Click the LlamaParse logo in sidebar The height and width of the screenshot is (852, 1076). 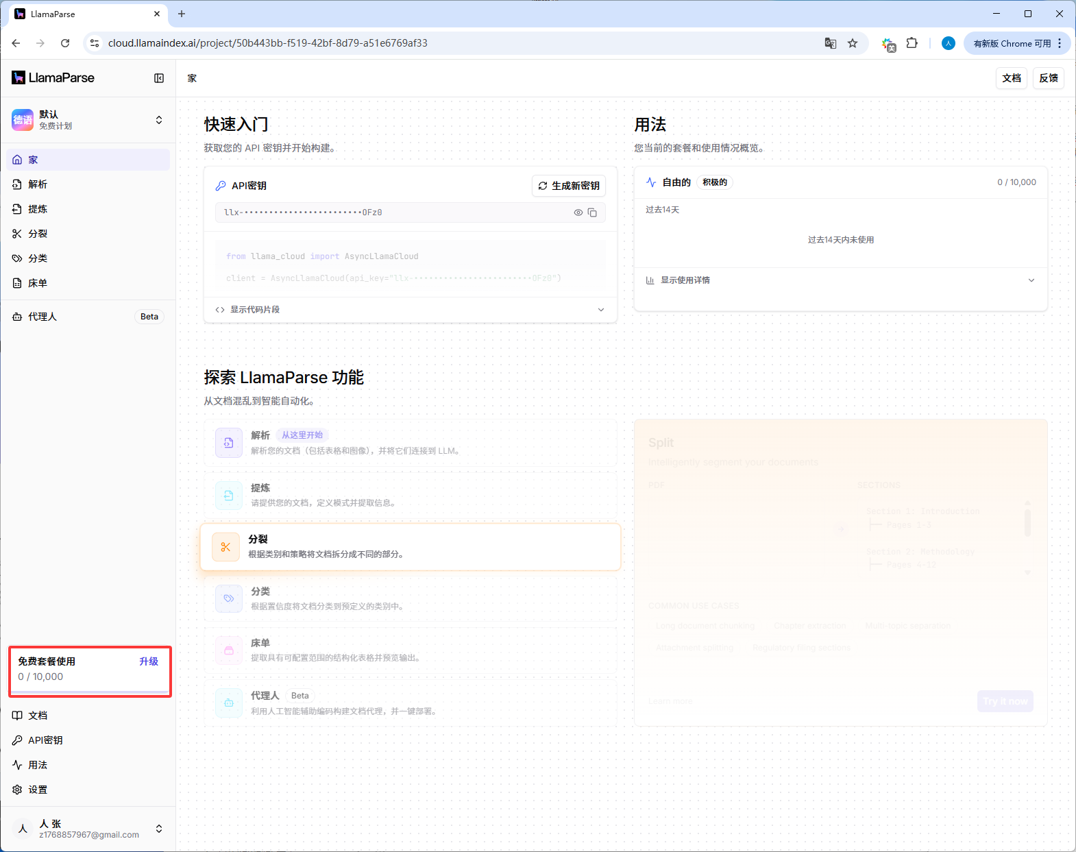53,78
